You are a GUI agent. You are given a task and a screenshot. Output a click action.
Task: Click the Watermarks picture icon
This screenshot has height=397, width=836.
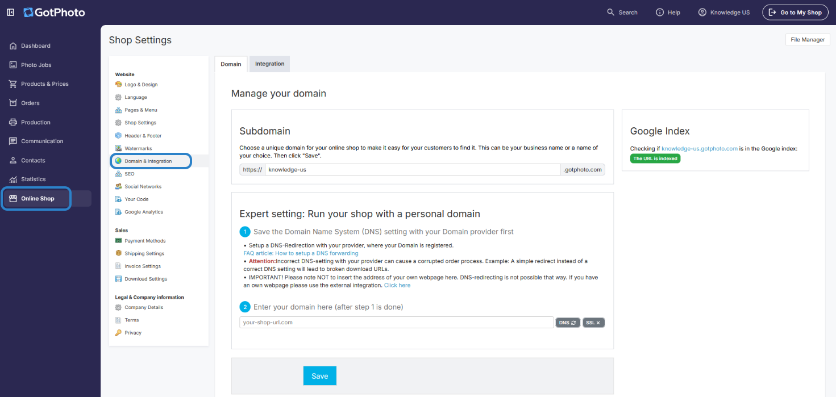(x=118, y=148)
